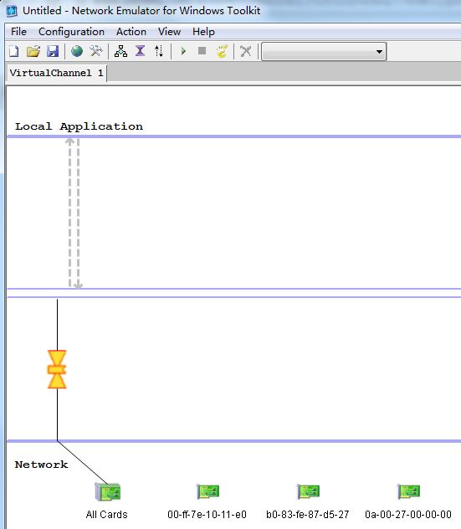Open the Configuration menu
The width and height of the screenshot is (461, 529).
tap(71, 32)
